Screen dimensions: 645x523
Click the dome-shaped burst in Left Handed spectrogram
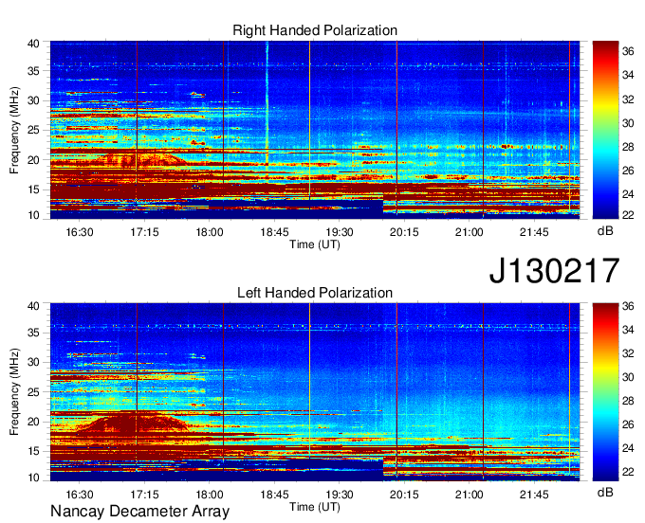134,424
